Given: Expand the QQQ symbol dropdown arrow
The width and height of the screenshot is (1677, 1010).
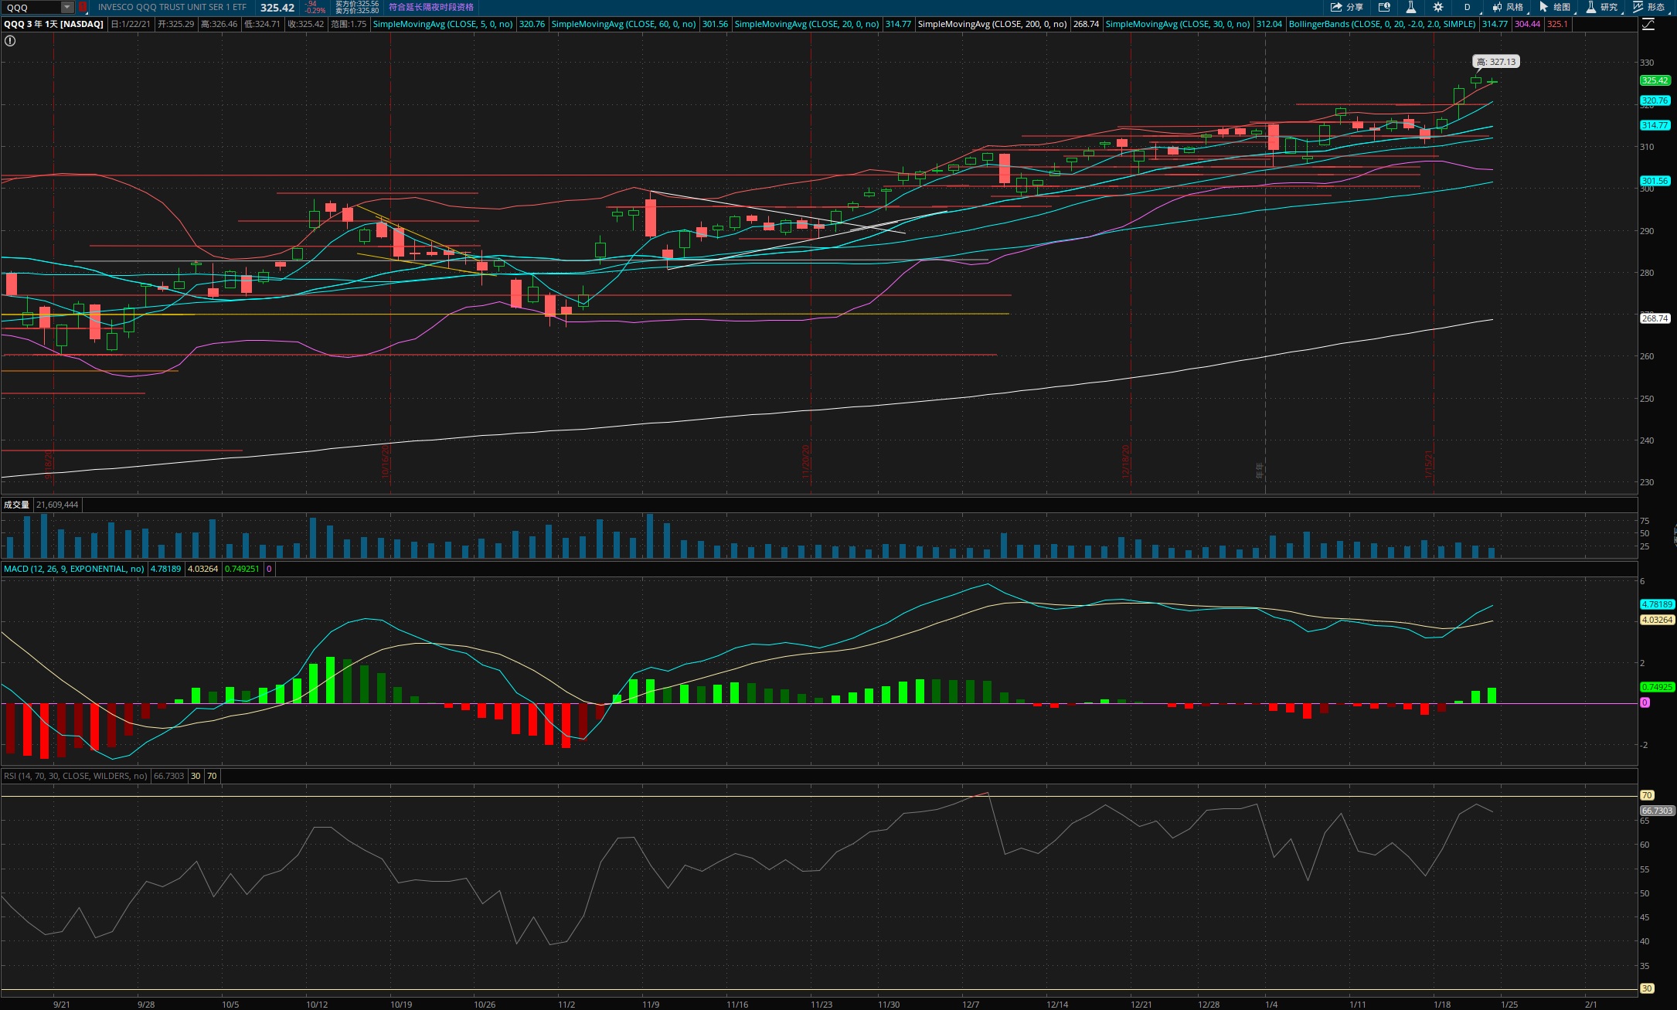Looking at the screenshot, I should click(67, 7).
